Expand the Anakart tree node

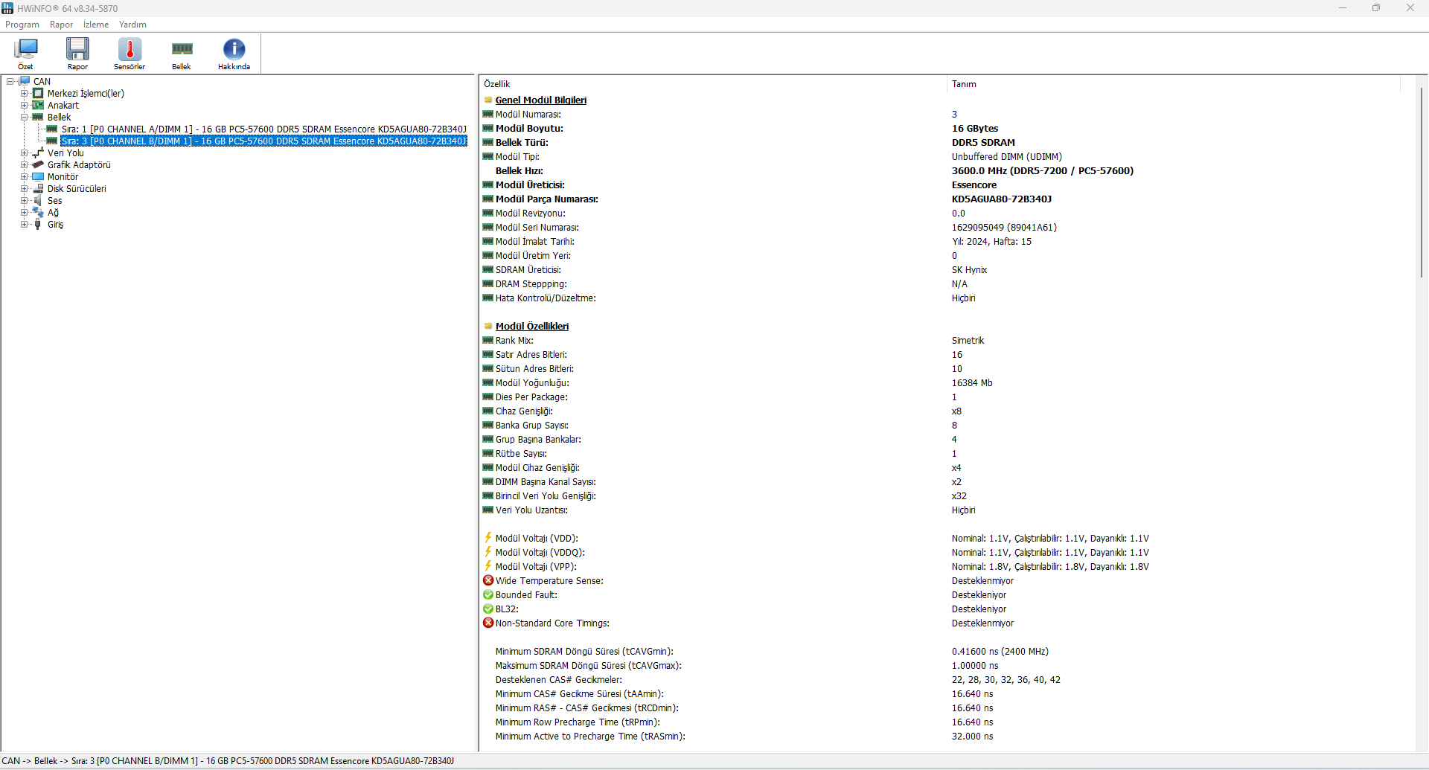click(x=24, y=105)
